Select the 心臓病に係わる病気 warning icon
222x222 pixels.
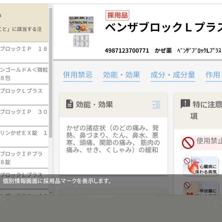201,166
